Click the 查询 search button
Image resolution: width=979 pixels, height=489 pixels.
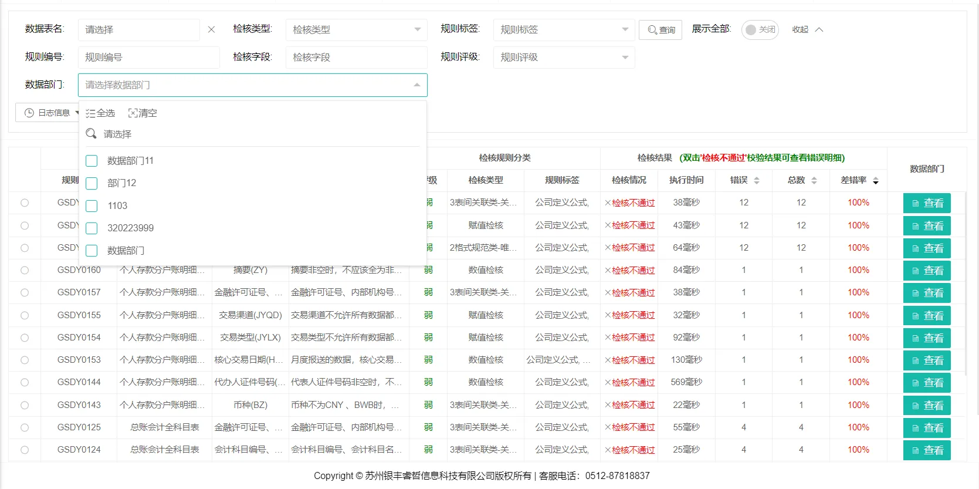point(660,29)
